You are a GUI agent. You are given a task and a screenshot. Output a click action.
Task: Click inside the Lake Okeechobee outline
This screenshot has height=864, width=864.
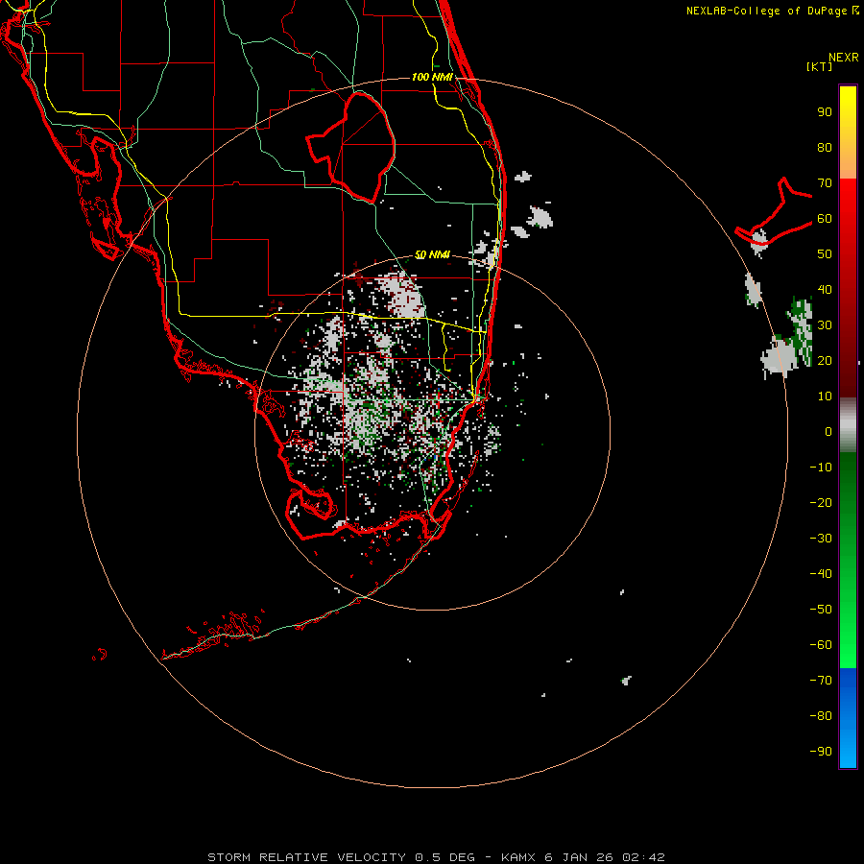[361, 149]
